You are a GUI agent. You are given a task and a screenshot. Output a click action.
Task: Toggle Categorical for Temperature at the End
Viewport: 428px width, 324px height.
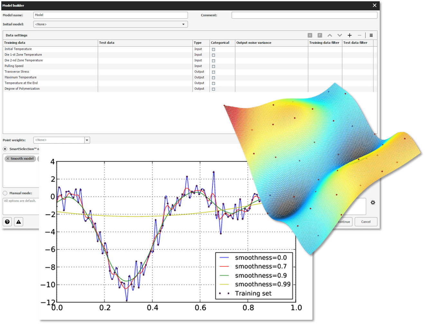(213, 83)
